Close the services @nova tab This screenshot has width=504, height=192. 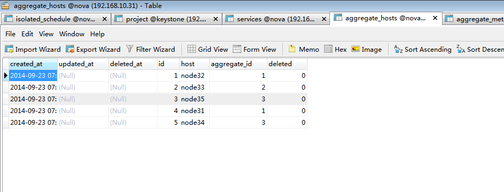tap(324, 19)
